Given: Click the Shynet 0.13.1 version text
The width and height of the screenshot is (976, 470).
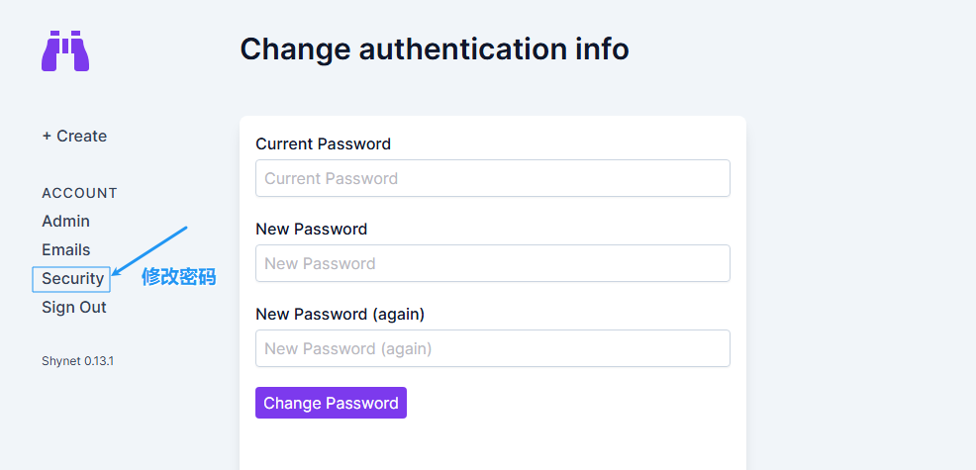Looking at the screenshot, I should tap(78, 361).
